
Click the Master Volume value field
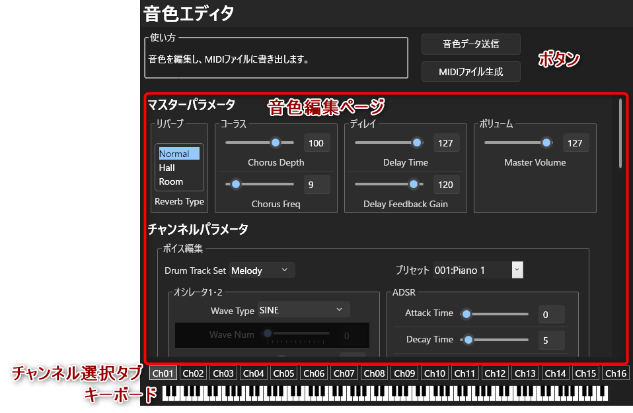pyautogui.click(x=576, y=143)
